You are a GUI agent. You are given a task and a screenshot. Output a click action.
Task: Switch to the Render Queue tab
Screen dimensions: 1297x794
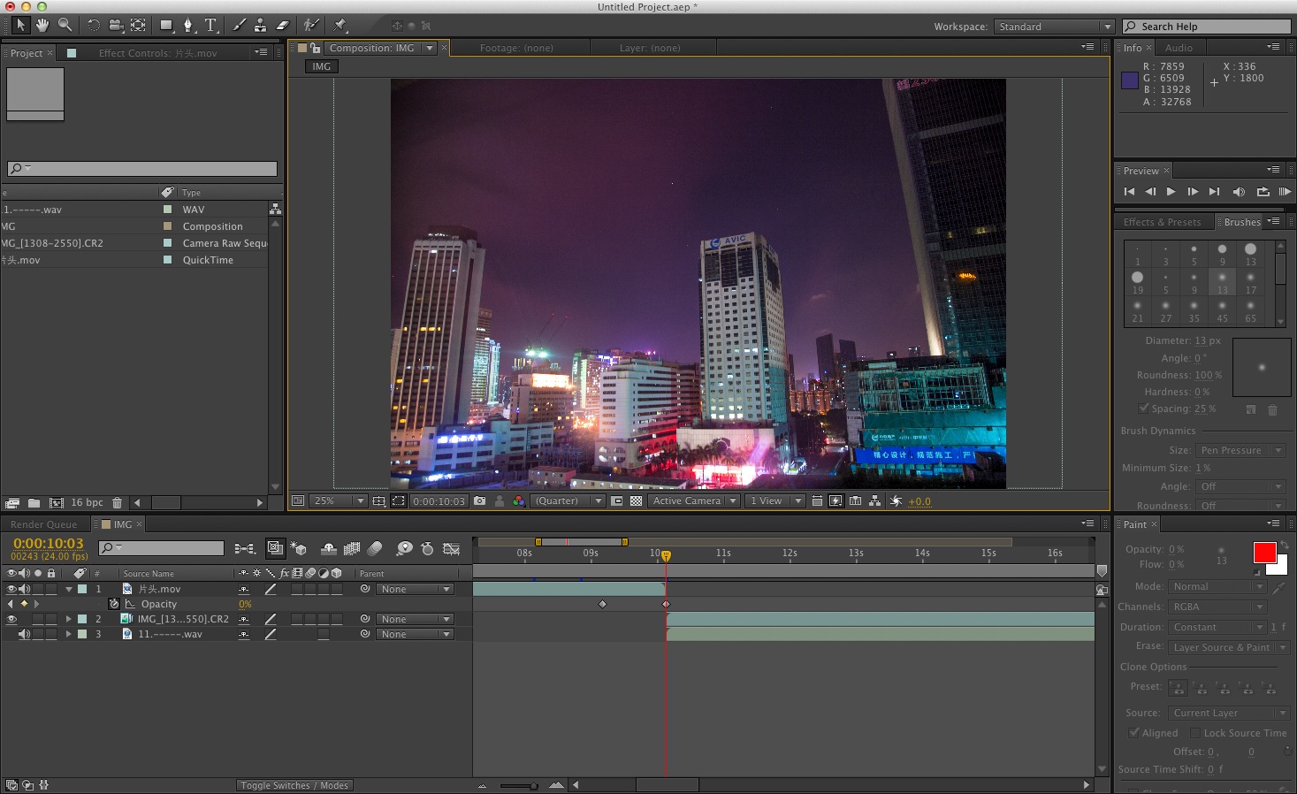coord(44,524)
